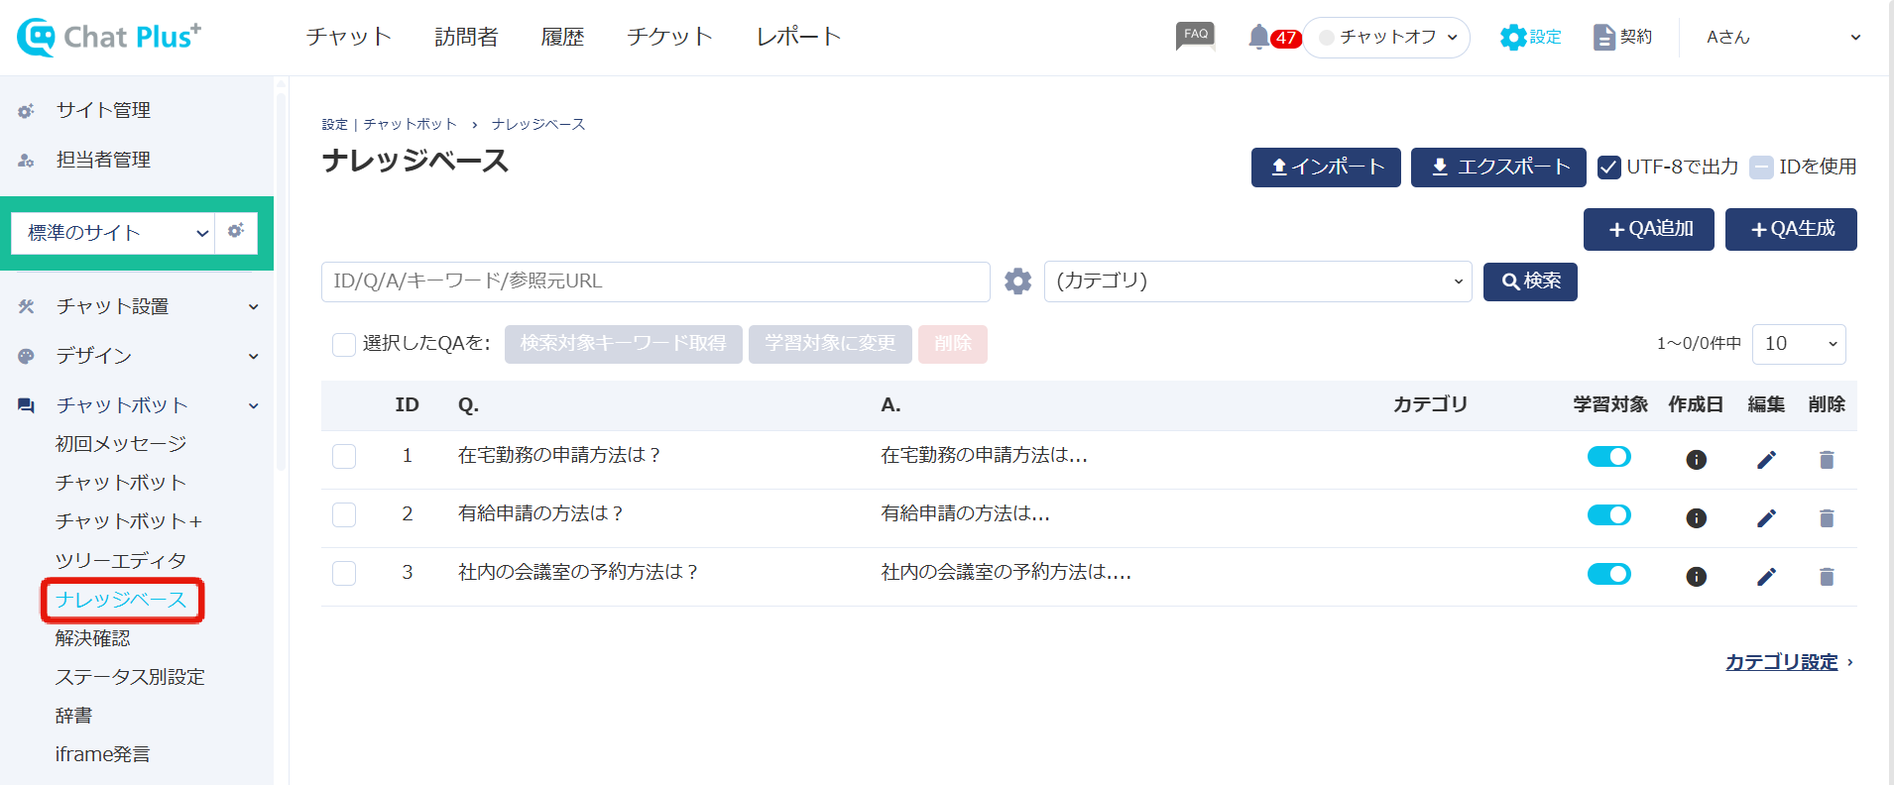Delete QA 3 with trash icon

(x=1827, y=576)
